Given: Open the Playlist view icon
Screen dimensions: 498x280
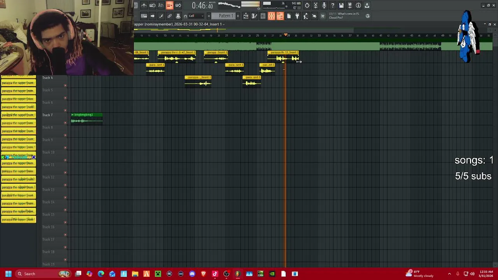Looking at the screenshot, I should tap(246, 16).
